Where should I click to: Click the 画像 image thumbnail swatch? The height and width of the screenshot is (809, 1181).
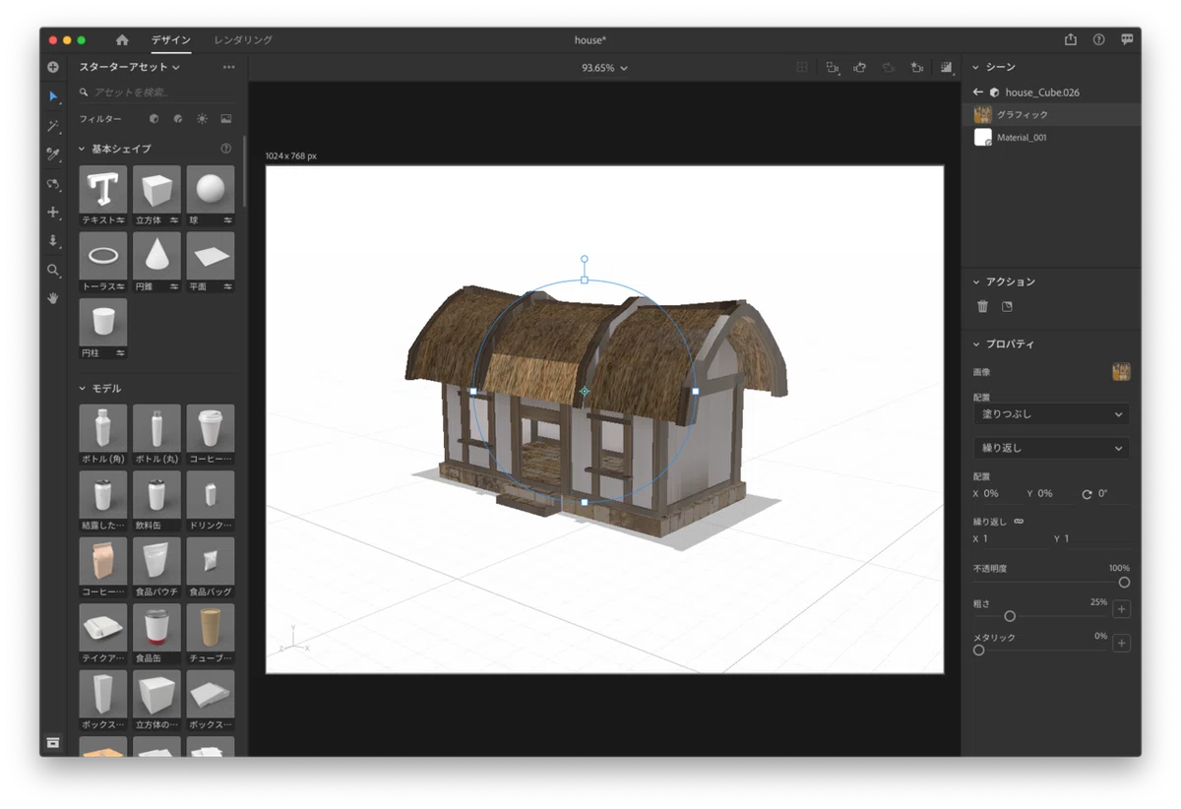click(1121, 372)
